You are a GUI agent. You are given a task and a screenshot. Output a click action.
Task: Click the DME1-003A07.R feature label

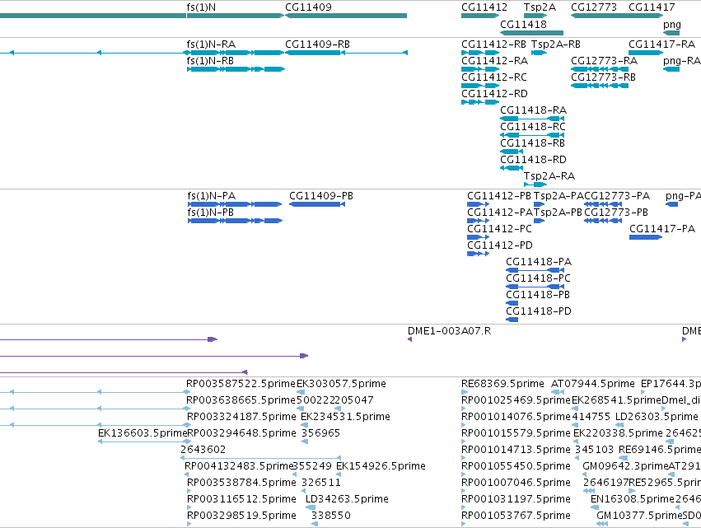[449, 331]
